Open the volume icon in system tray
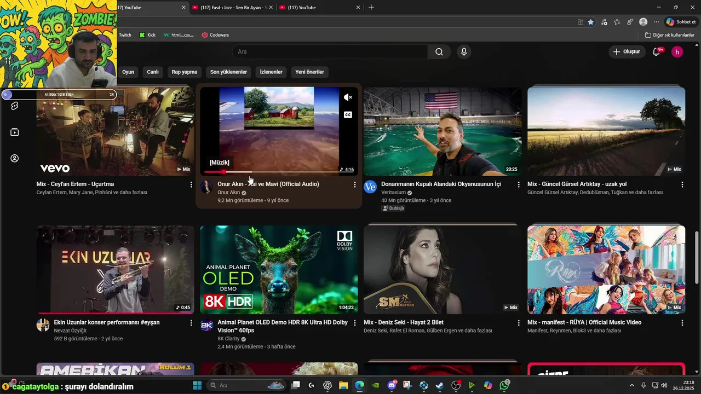Image resolution: width=701 pixels, height=394 pixels. [664, 385]
